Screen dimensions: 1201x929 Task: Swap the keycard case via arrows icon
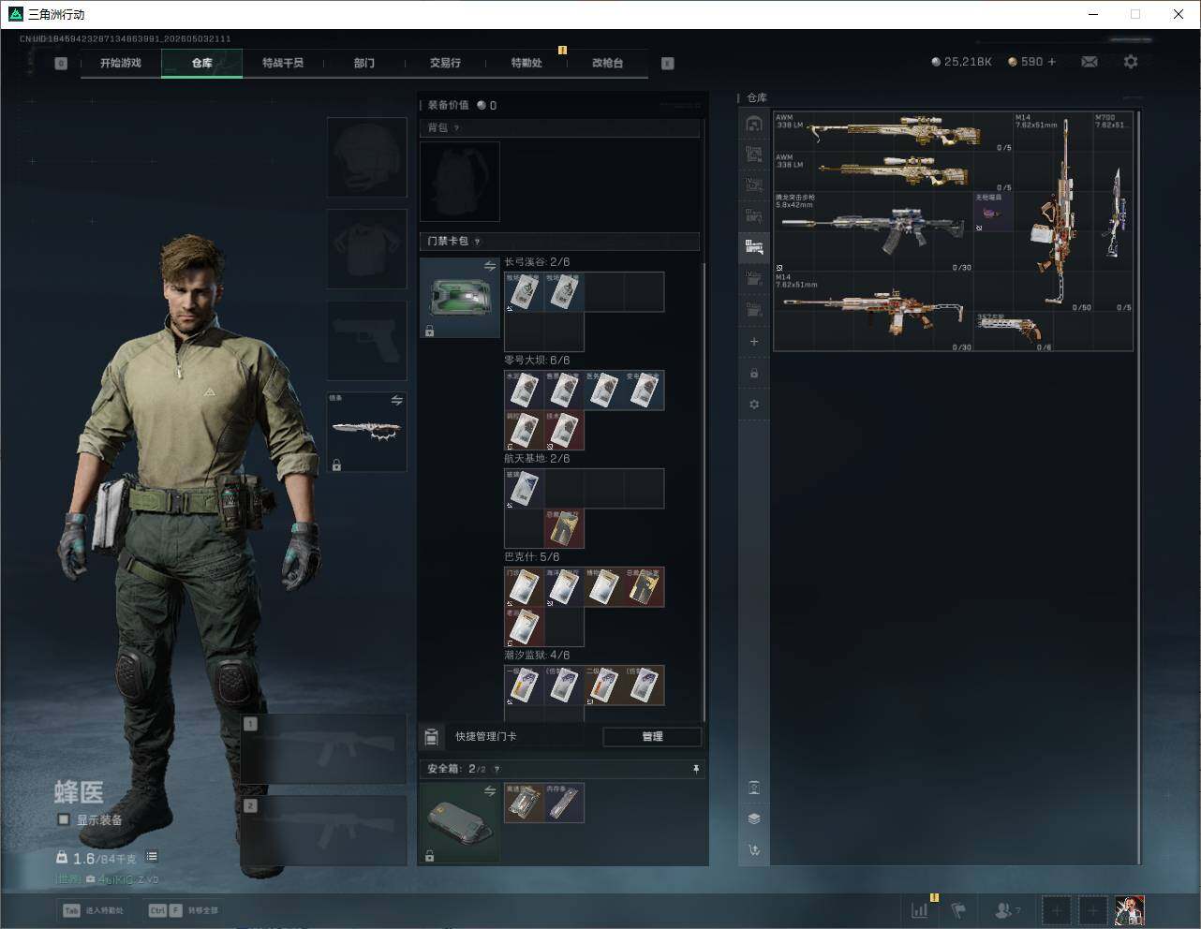(x=489, y=266)
